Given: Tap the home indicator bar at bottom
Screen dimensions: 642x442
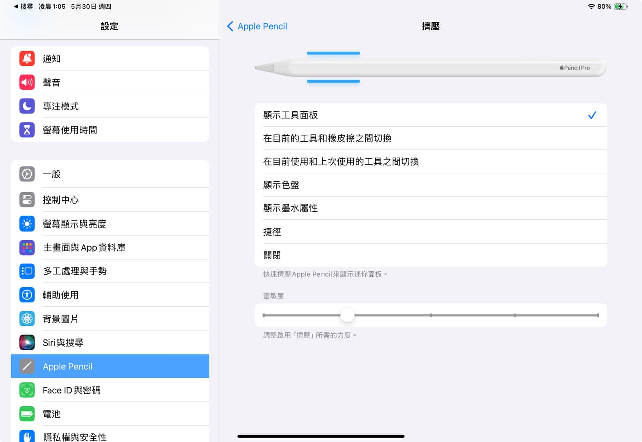Looking at the screenshot, I should click(321, 436).
